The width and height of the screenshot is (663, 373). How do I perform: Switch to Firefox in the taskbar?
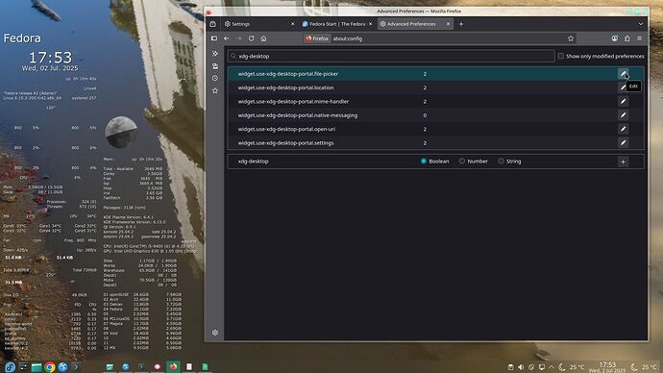pyautogui.click(x=173, y=366)
